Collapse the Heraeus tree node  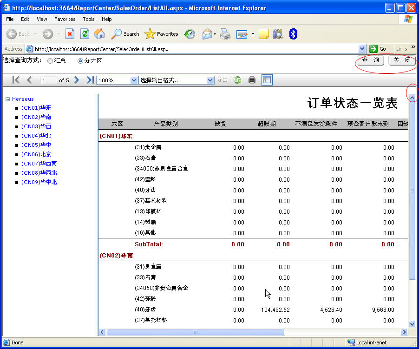click(x=7, y=99)
